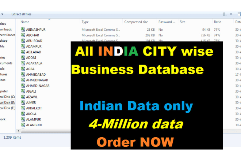Click the AJMER Excel file icon
Viewport: 241px width, 161px height.
tap(23, 102)
